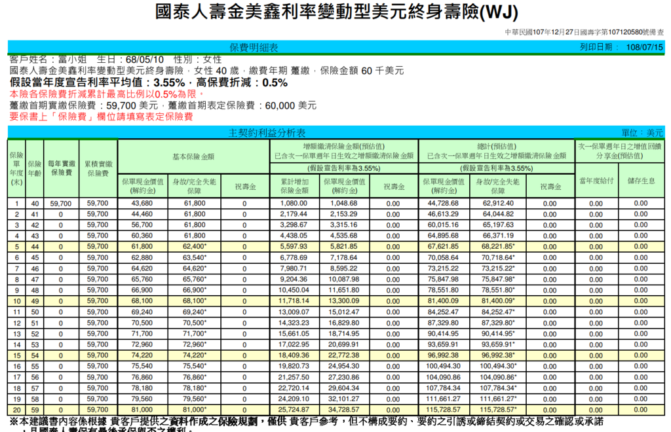Click the cell "7,980.71" in year 7
The image size is (671, 432).
[x=294, y=268]
